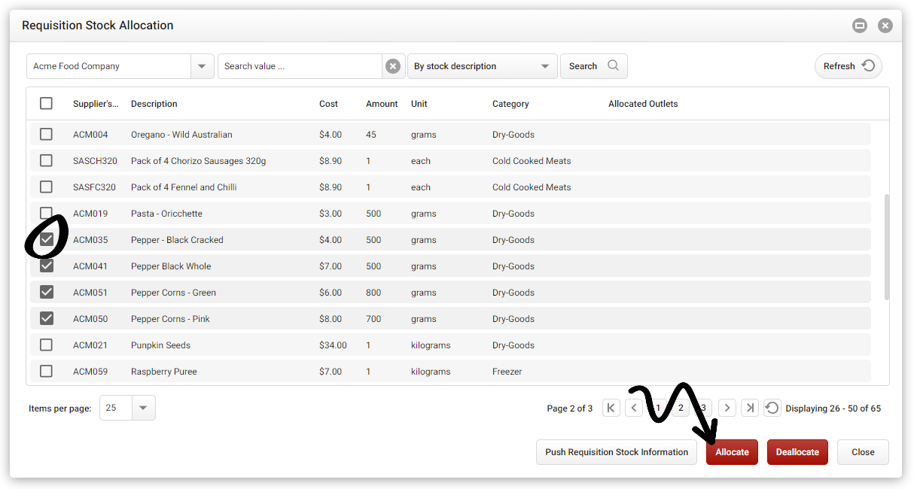The image size is (914, 489).
Task: Select all rows with the header checkbox
Action: pos(46,103)
